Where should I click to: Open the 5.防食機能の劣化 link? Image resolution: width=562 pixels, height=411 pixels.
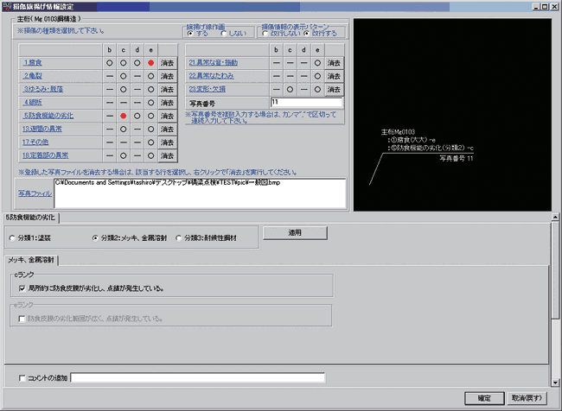click(x=48, y=116)
